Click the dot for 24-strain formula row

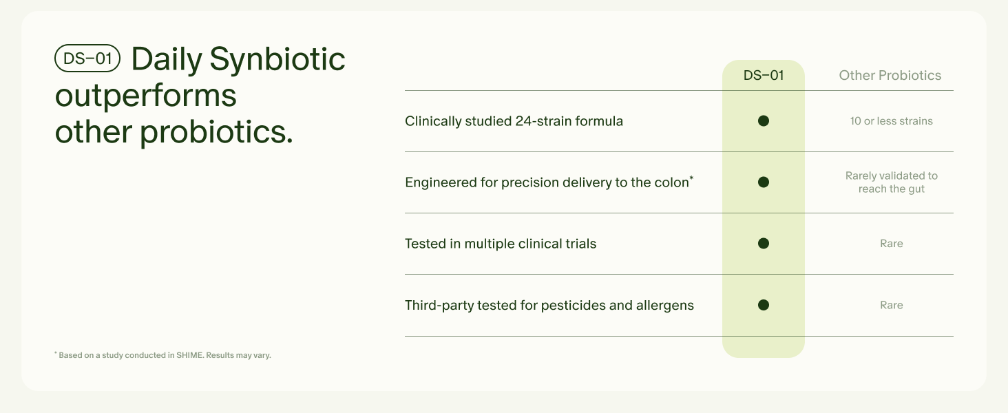[763, 121]
